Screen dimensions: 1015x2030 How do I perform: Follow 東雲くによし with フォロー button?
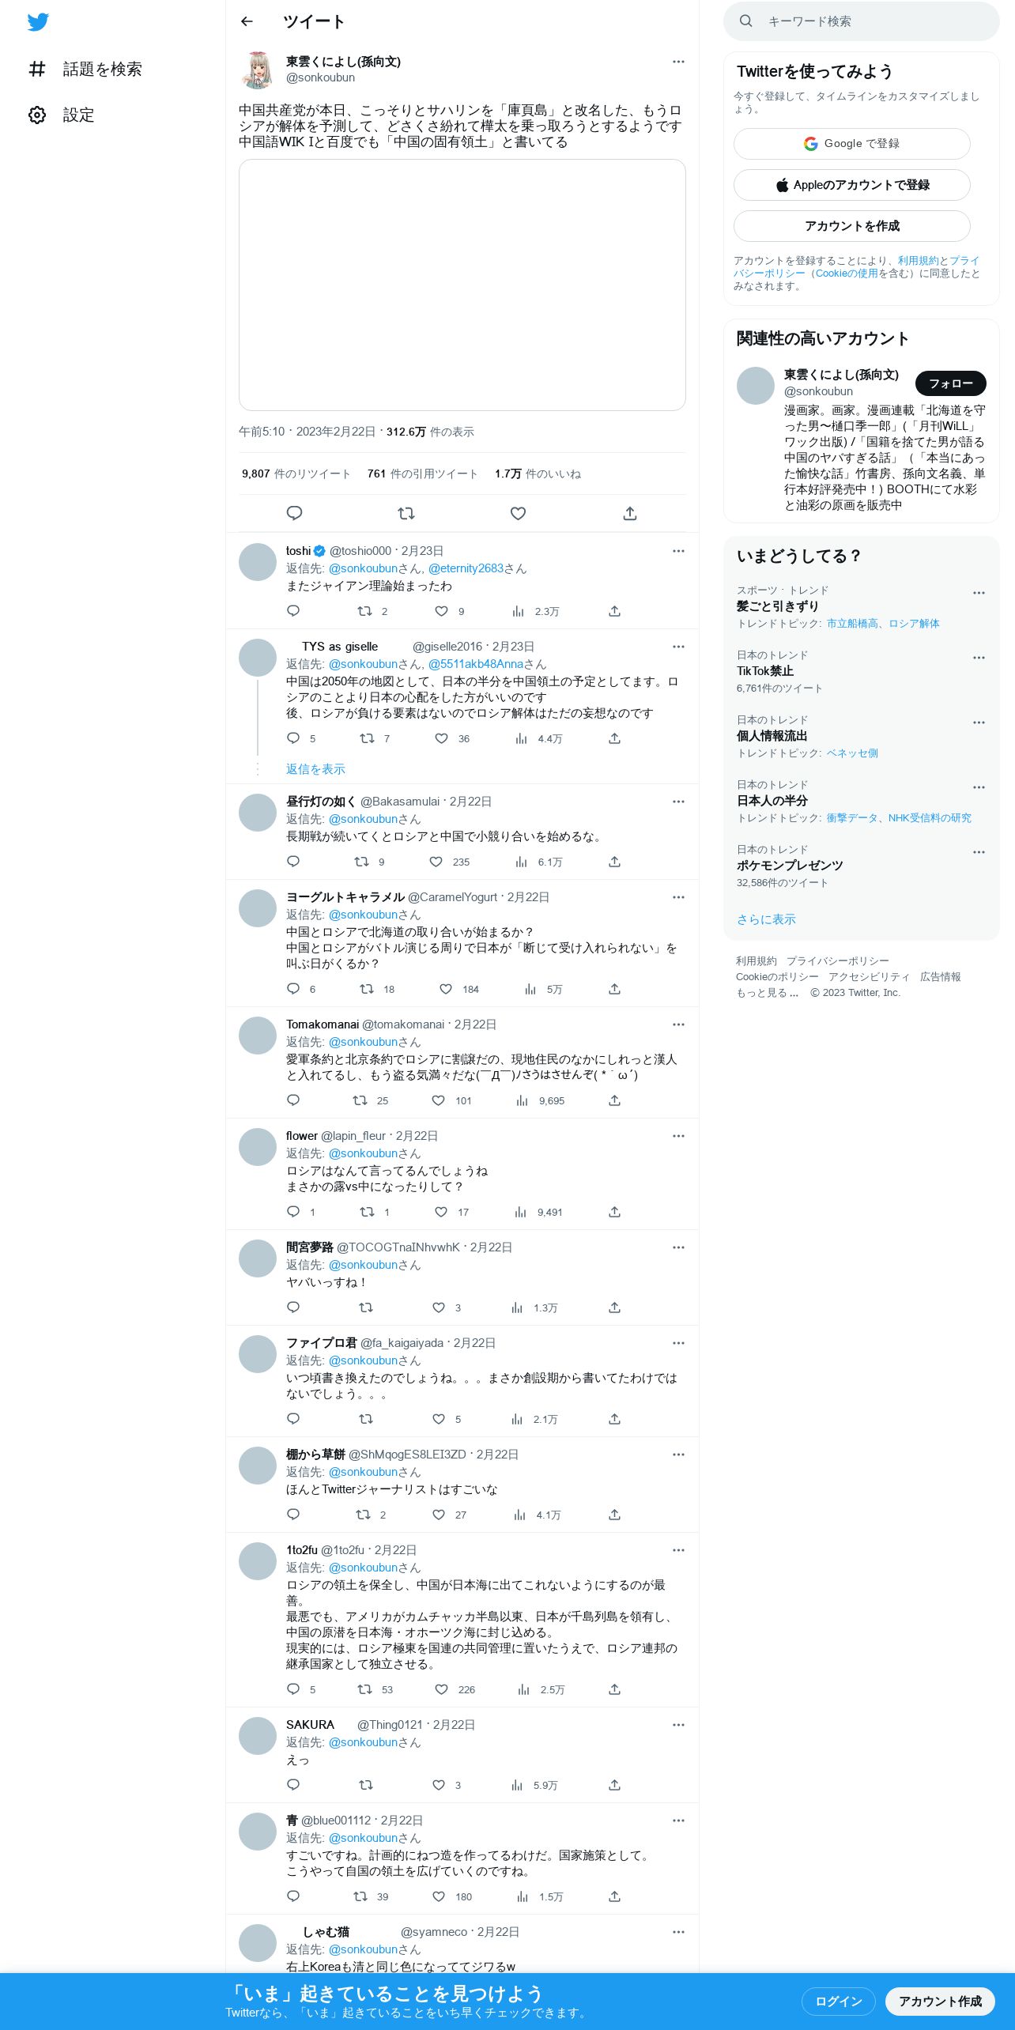pyautogui.click(x=950, y=383)
